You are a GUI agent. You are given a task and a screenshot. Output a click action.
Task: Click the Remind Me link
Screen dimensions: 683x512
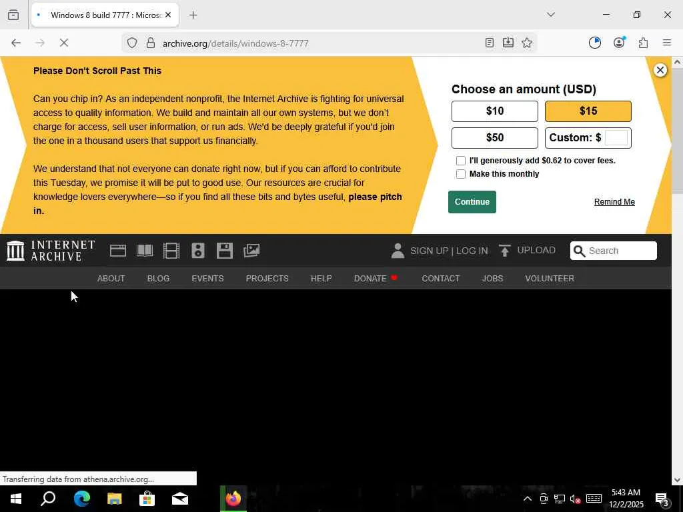614,202
